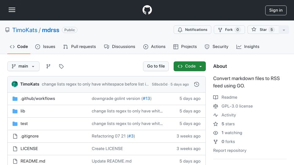Open the Activity link in About
This screenshot has height=165, width=294.
(x=228, y=115)
